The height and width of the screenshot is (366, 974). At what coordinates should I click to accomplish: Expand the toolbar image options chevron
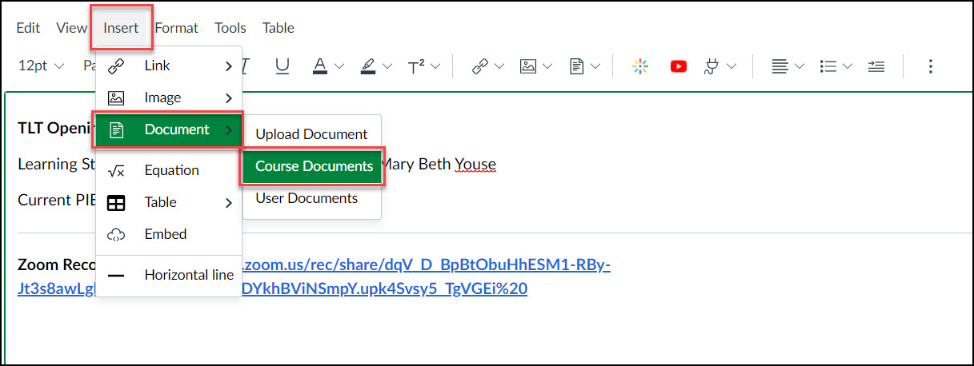(547, 66)
